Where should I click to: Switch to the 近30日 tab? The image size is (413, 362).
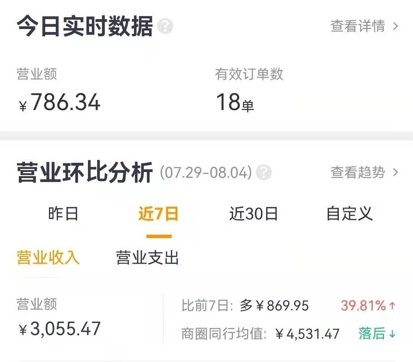pyautogui.click(x=254, y=213)
